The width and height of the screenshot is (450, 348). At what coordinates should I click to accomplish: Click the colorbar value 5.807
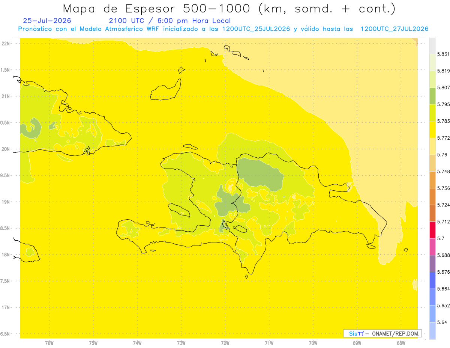tap(444, 87)
